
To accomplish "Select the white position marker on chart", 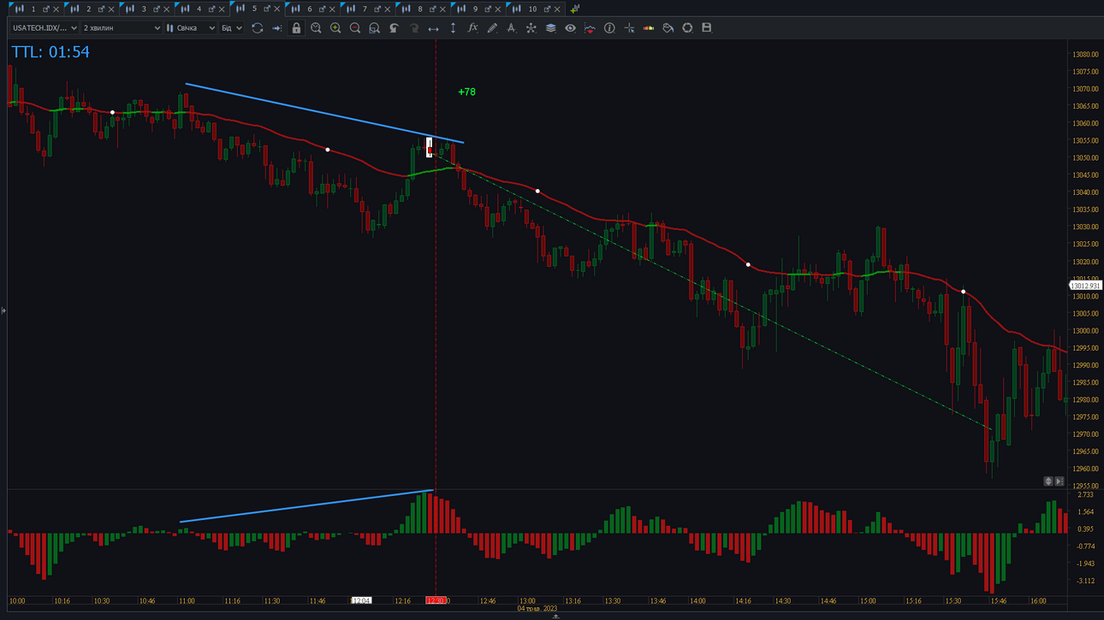I will click(x=430, y=148).
